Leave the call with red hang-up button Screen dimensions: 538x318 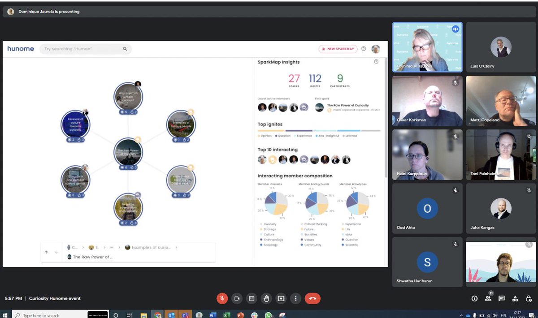pyautogui.click(x=312, y=298)
